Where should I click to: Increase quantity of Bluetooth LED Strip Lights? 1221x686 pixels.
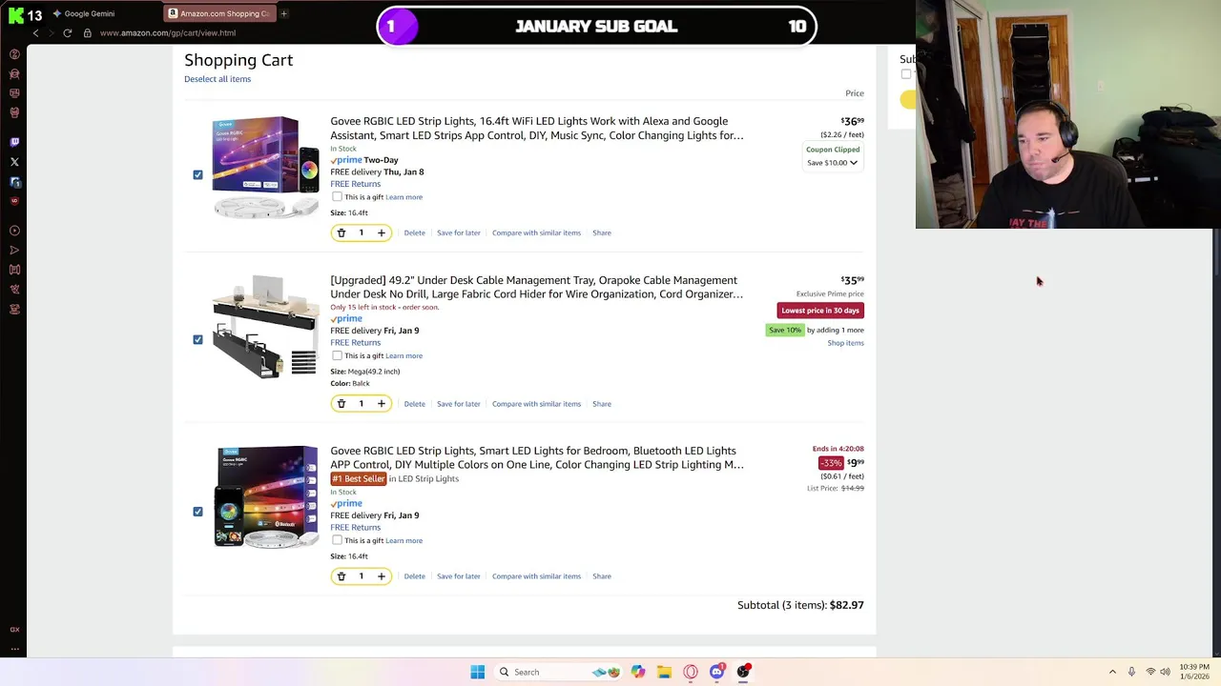coord(382,576)
